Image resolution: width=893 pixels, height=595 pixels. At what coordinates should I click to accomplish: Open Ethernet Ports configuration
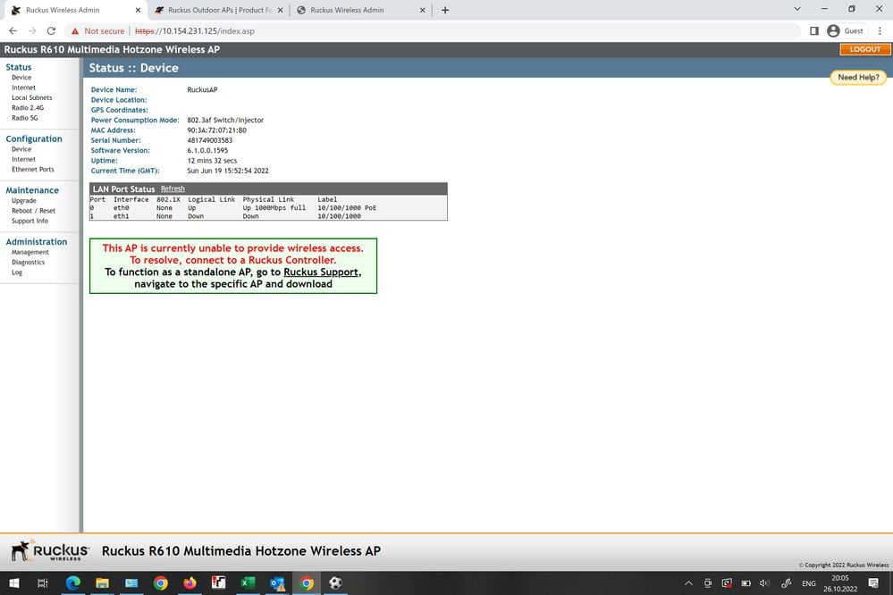pyautogui.click(x=33, y=170)
